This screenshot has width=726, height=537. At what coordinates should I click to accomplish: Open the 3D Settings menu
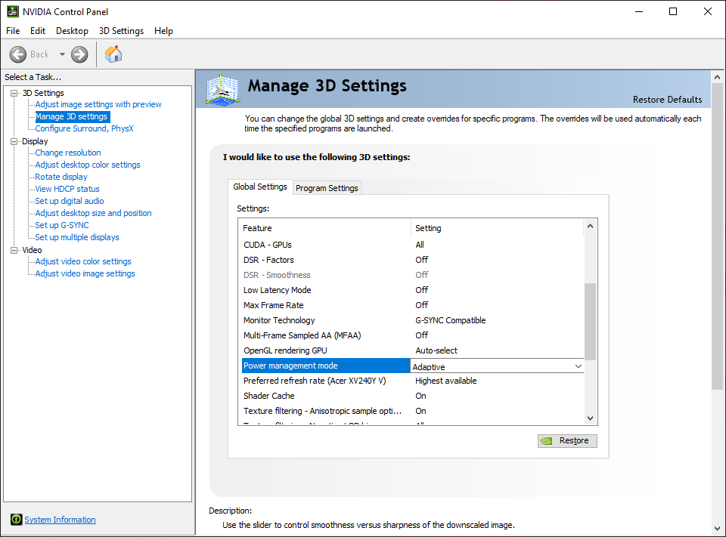tap(121, 31)
